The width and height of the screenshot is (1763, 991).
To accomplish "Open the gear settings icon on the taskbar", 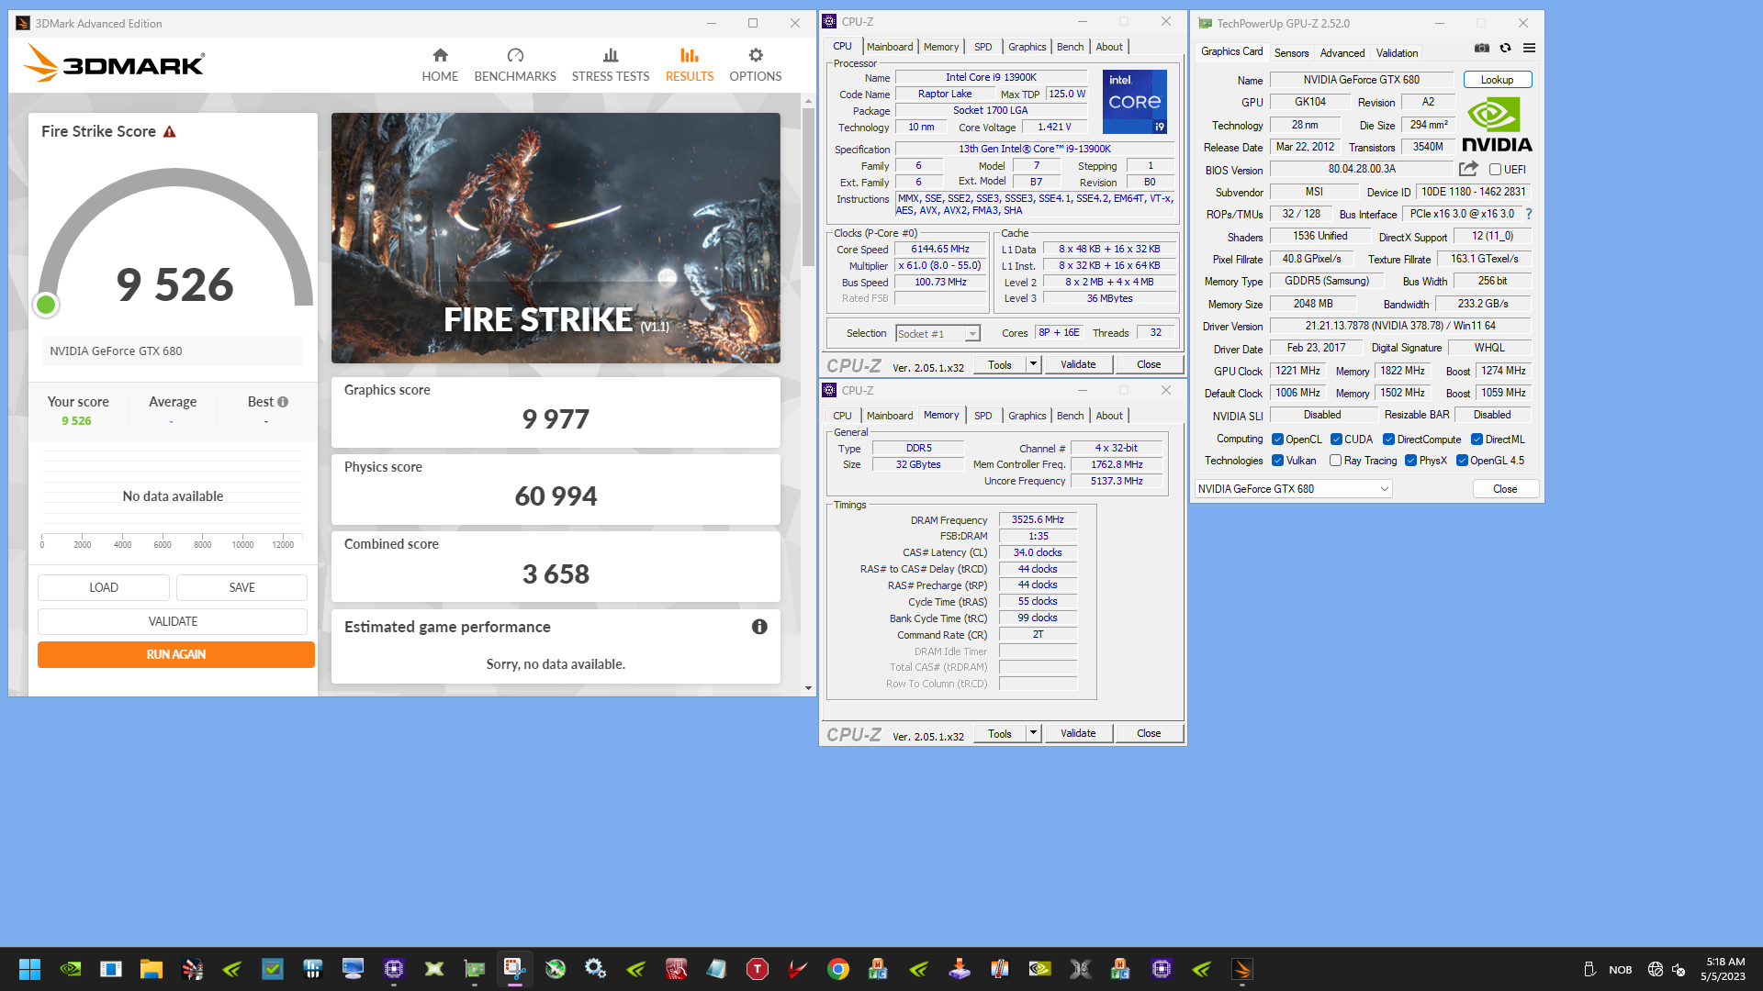I will (x=596, y=969).
